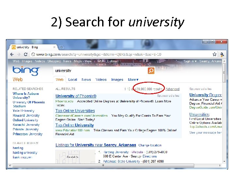The height and width of the screenshot is (176, 235).
Task: Open Listings for University near Searcy link
Action: click(x=96, y=145)
